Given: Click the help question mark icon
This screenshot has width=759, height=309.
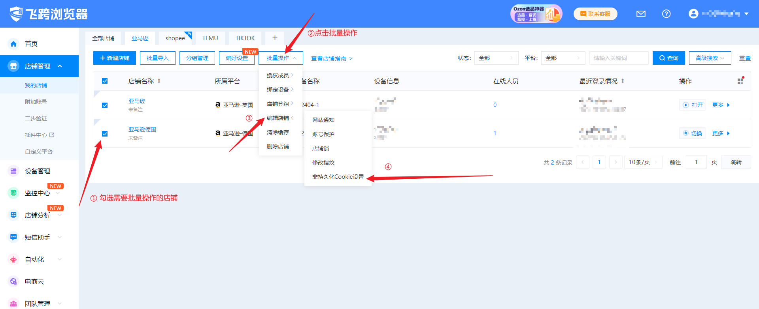Looking at the screenshot, I should 666,14.
